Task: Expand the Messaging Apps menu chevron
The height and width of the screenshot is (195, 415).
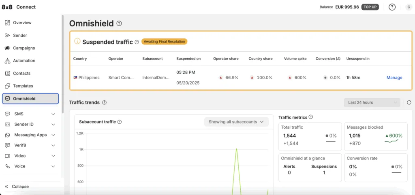Action: pyautogui.click(x=53, y=135)
